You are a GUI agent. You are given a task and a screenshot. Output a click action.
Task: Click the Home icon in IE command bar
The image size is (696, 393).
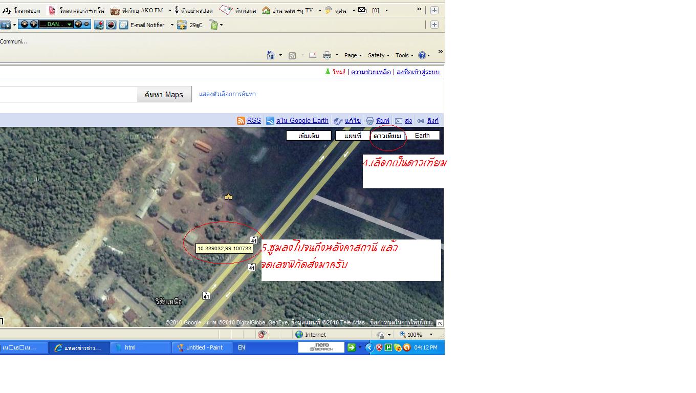(271, 55)
